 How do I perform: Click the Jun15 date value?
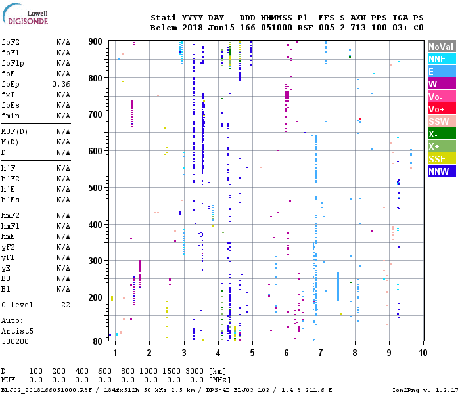click(221, 28)
